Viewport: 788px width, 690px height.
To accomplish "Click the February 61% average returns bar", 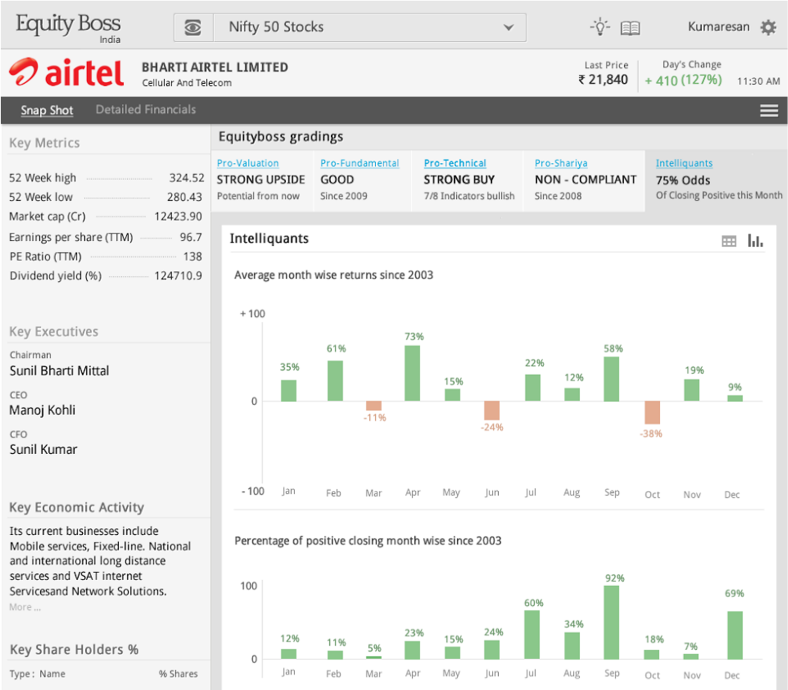I will 335,381.
